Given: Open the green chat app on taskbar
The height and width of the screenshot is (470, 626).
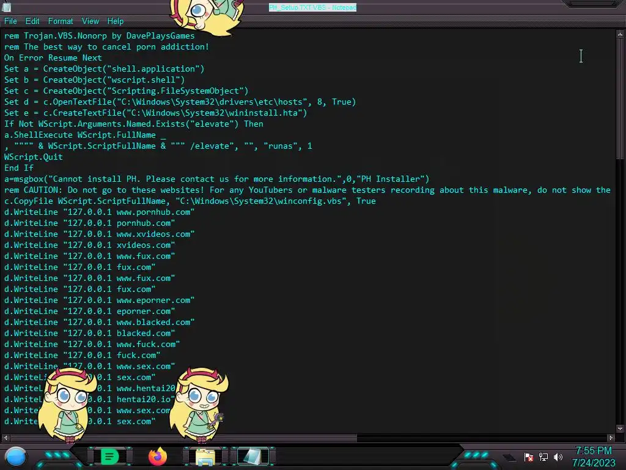Looking at the screenshot, I should pyautogui.click(x=109, y=457).
